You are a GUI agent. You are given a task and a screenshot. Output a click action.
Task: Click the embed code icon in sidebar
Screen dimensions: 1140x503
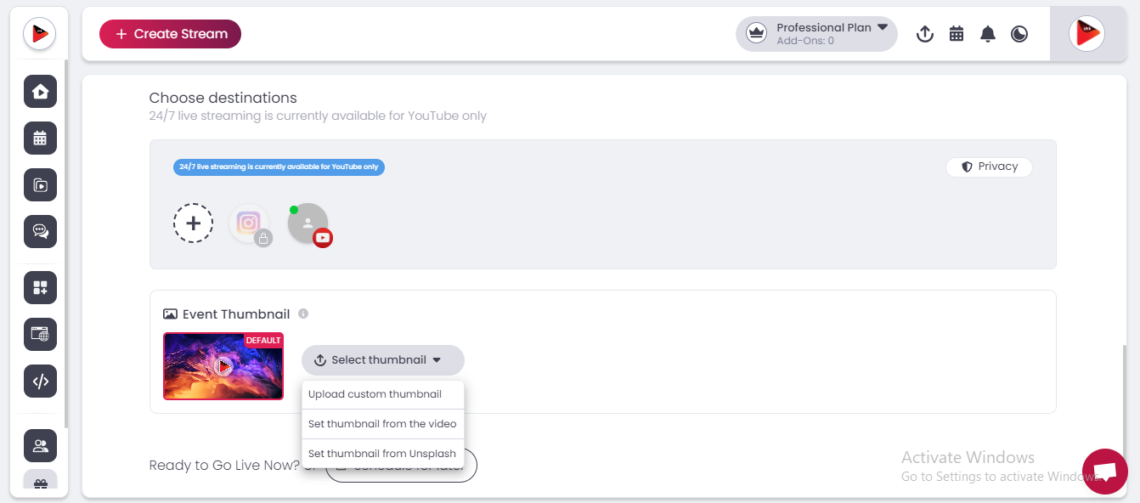(x=40, y=381)
